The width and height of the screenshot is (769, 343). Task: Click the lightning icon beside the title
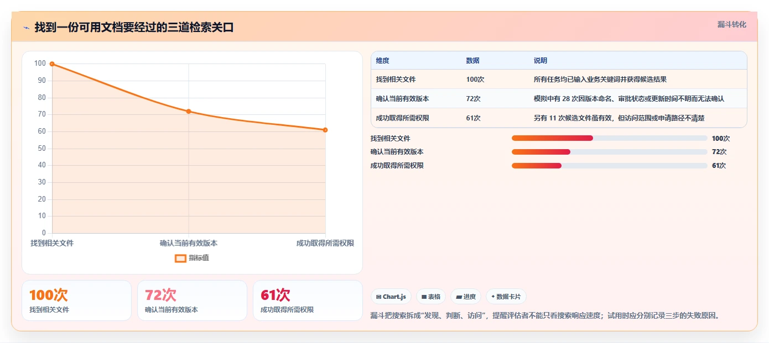pos(26,28)
